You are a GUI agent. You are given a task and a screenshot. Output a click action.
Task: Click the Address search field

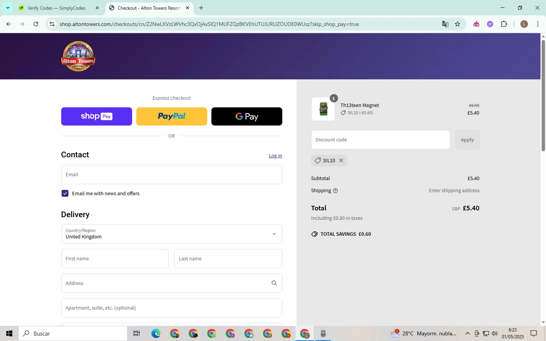click(x=171, y=283)
